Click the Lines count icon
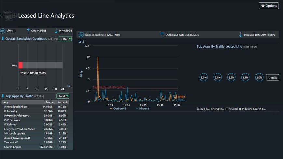Viewport: 283px width, 159px height. pyautogui.click(x=3, y=31)
